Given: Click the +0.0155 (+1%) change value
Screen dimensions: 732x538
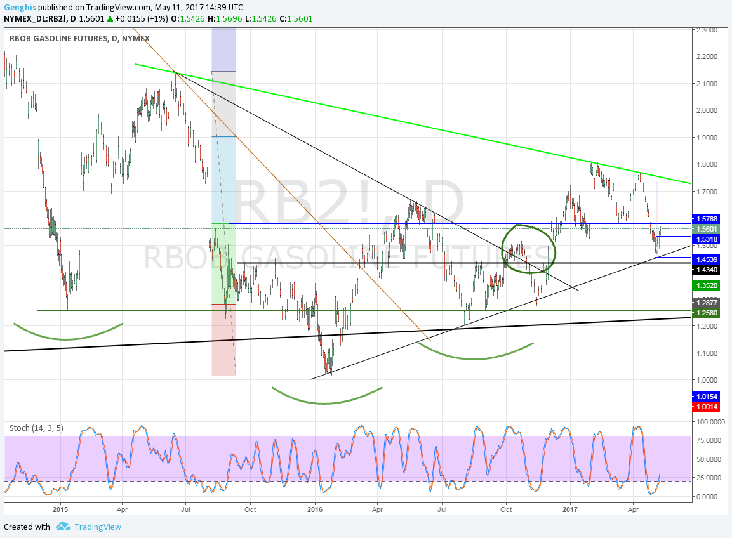Looking at the screenshot, I should (x=142, y=19).
